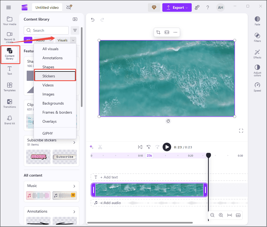Click Add text on the timeline
This screenshot has width=267, height=227.
tap(109, 177)
